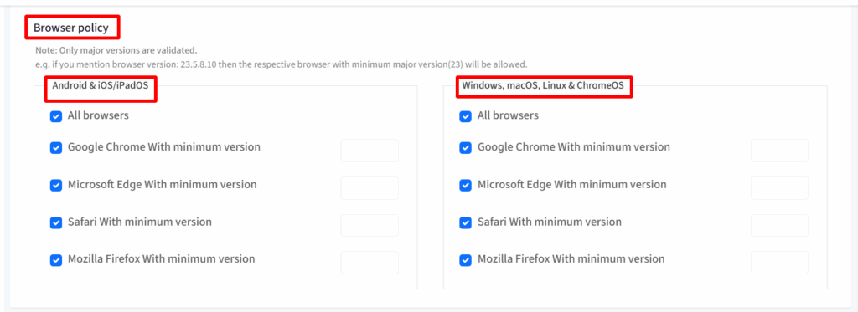Click 'Windows, macOS, Linux & ChromeOS' group title
Screen dimensions: 858x312
(x=543, y=85)
